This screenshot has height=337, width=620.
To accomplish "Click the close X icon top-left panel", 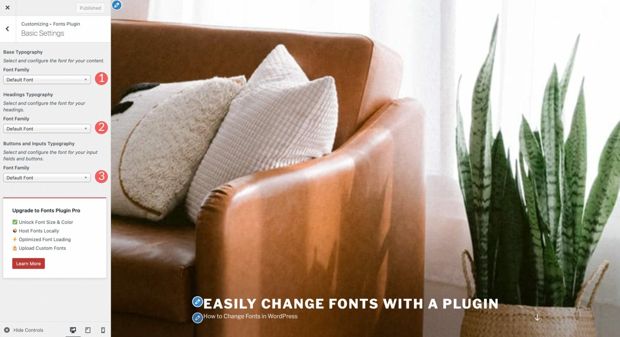I will pos(8,7).
